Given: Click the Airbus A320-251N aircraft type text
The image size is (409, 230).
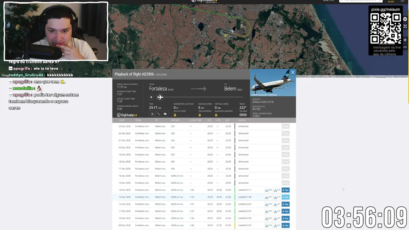Looking at the screenshot, I should pyautogui.click(x=263, y=102).
